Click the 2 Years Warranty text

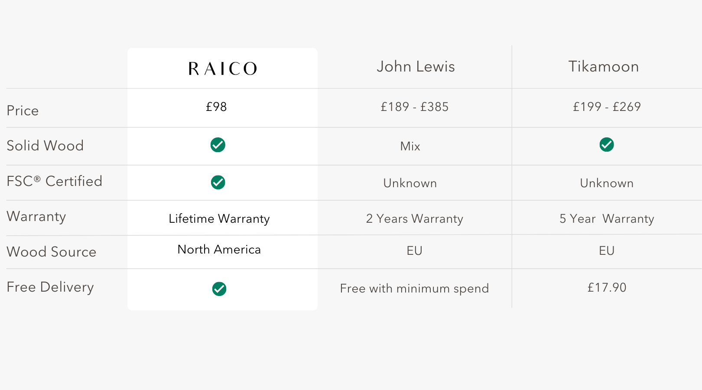tap(415, 218)
